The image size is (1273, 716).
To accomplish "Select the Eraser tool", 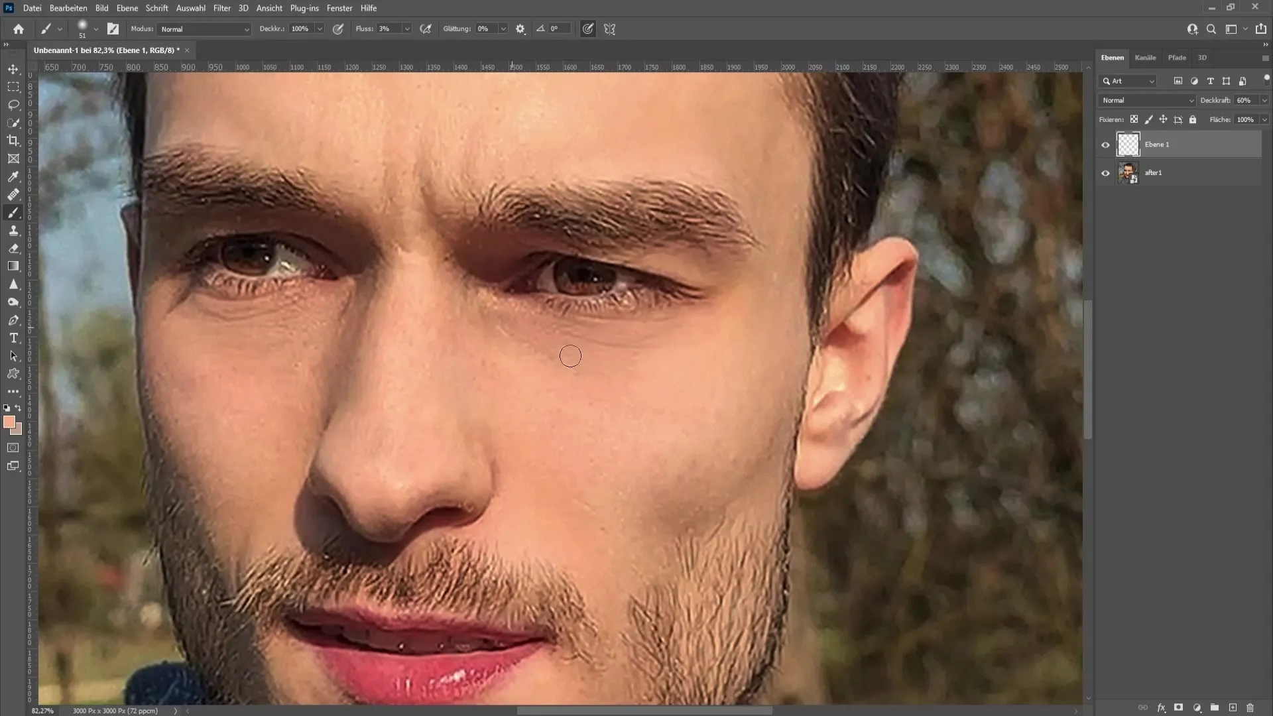I will [13, 249].
